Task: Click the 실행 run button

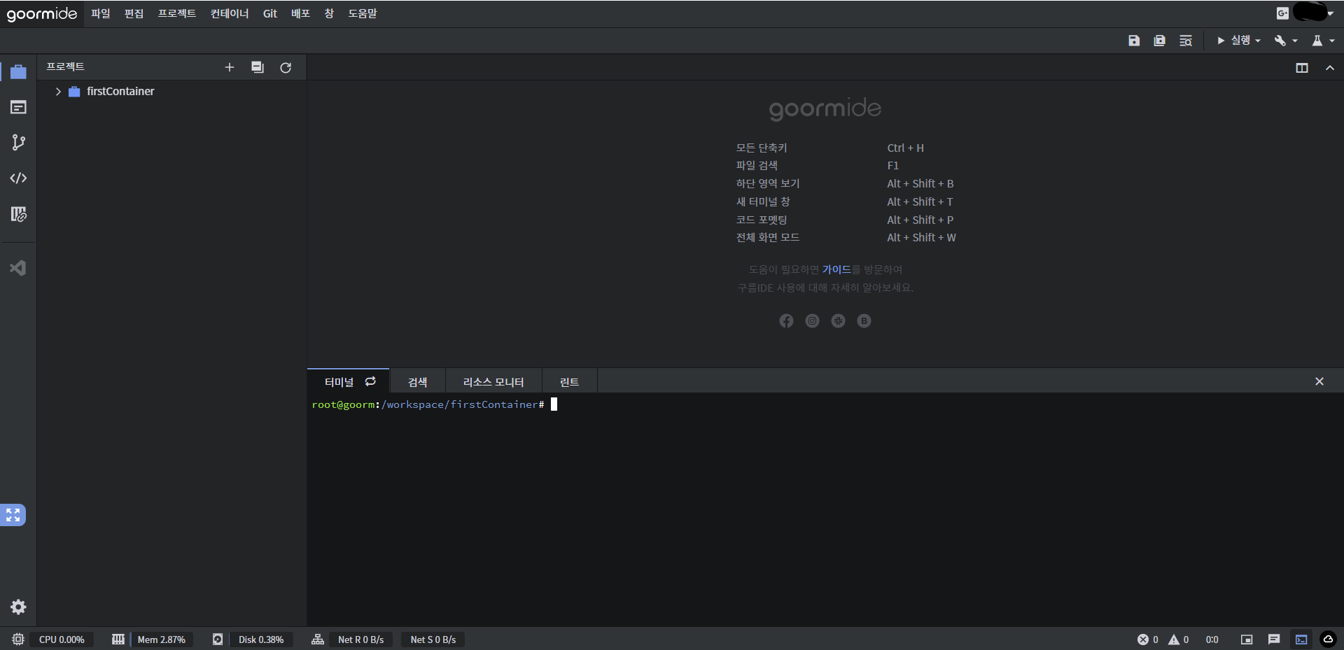Action: tap(1233, 41)
